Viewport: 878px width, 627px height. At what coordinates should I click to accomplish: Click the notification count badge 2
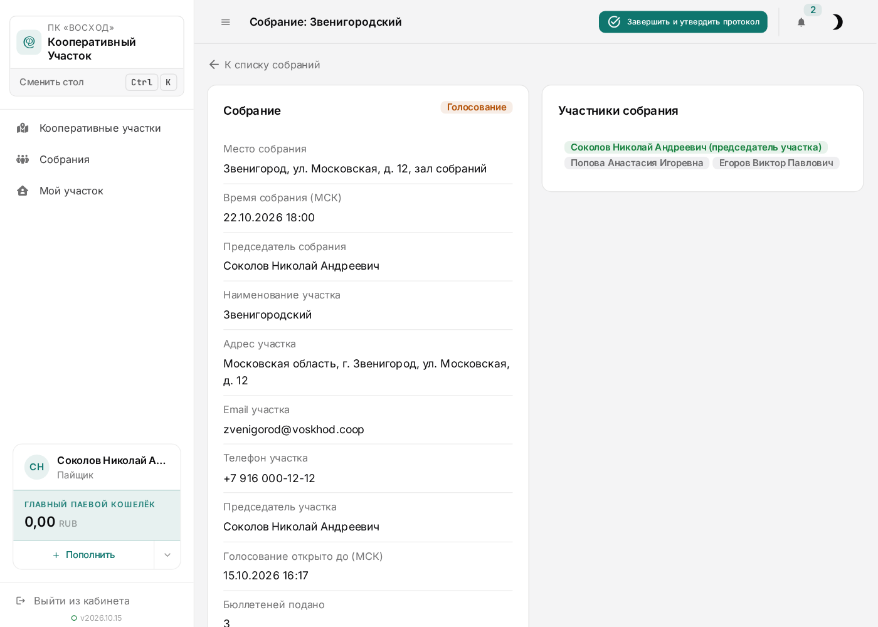coord(813,10)
